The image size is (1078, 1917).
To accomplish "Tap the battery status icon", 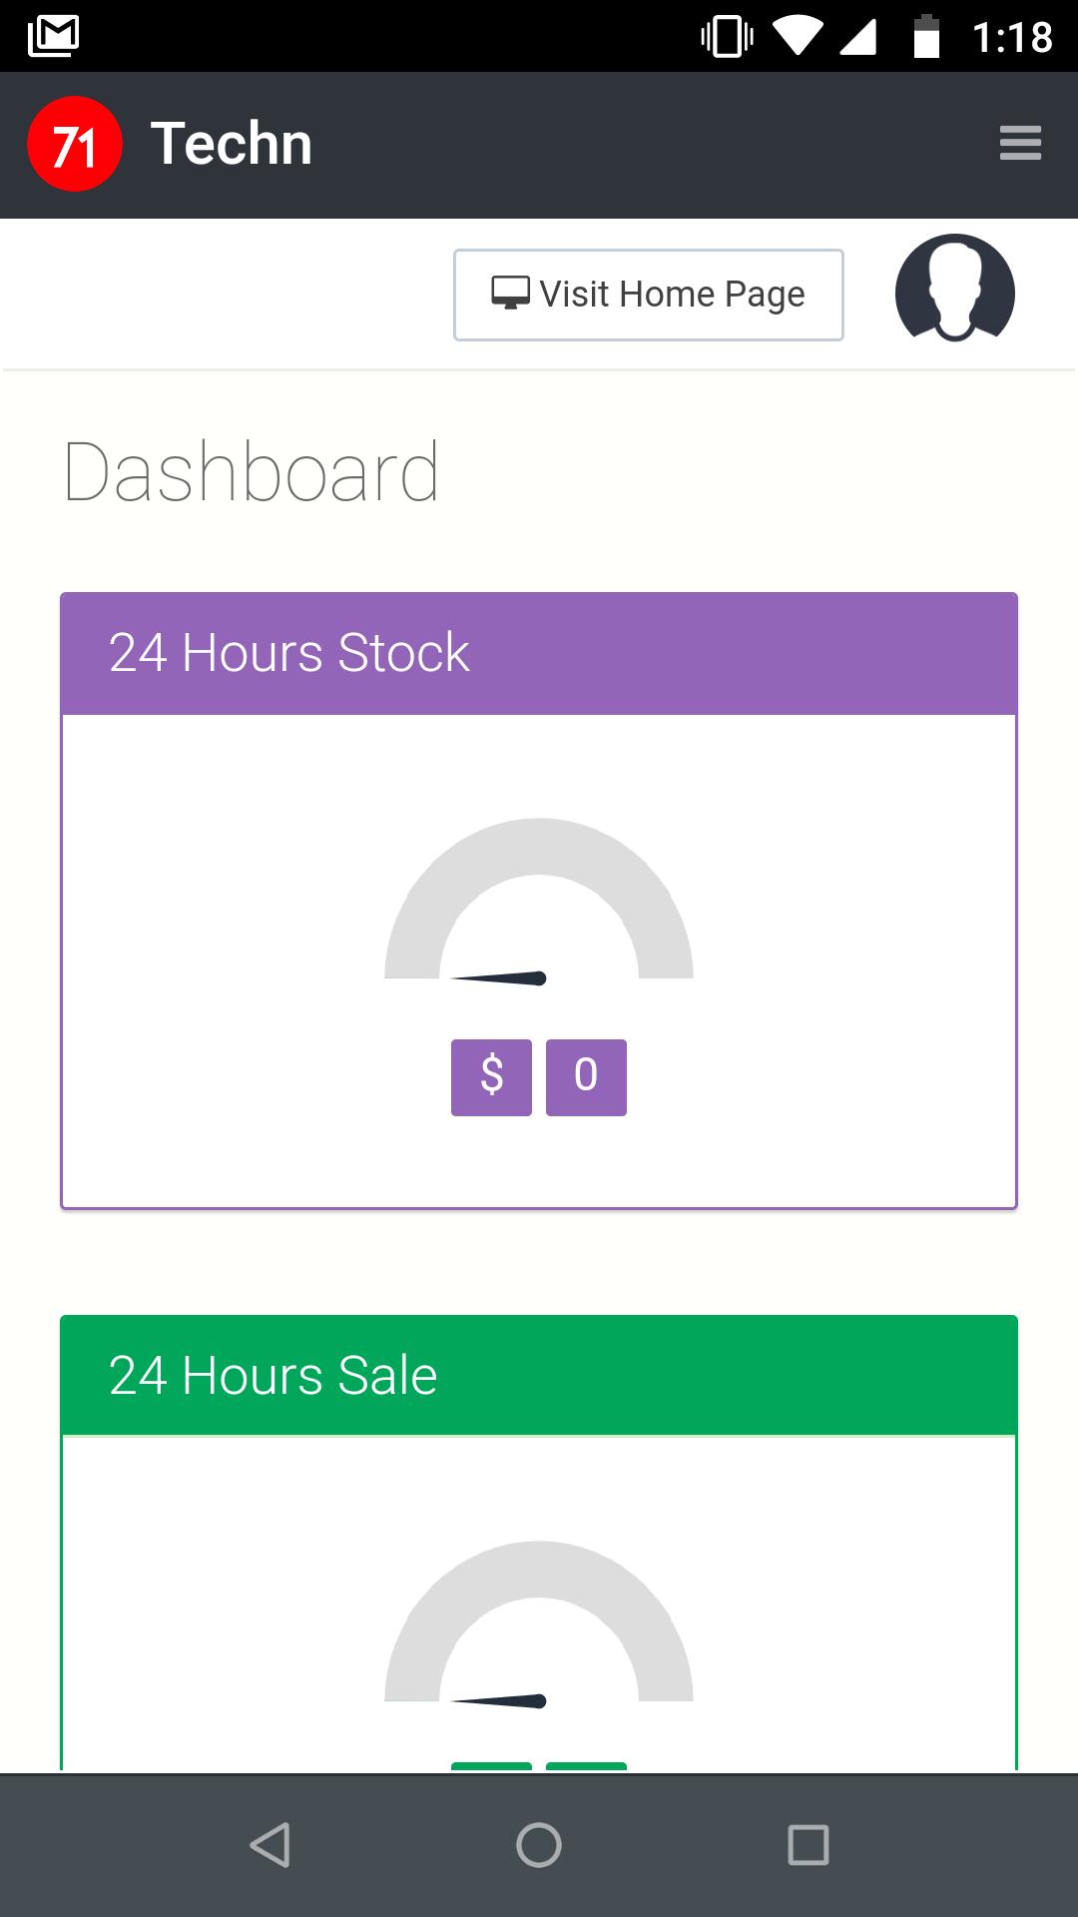I will tap(926, 36).
